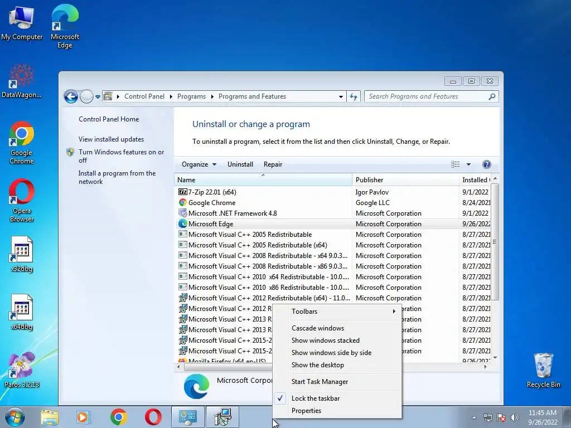The height and width of the screenshot is (428, 571).
Task: Choose Show windows stacked
Action: pos(337,341)
